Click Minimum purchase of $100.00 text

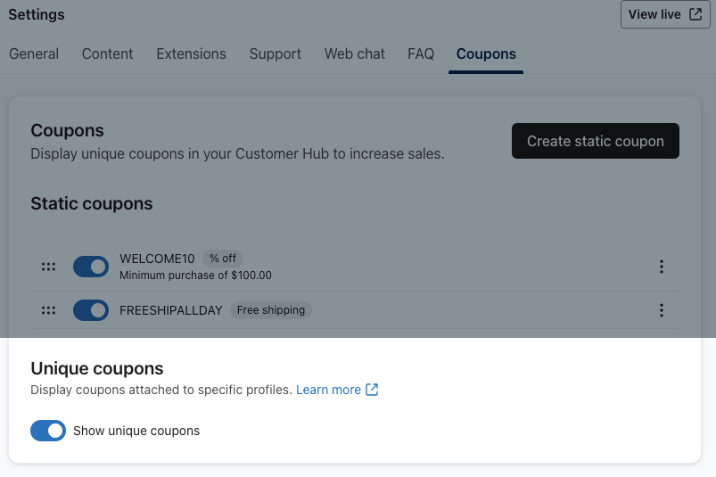(x=195, y=276)
